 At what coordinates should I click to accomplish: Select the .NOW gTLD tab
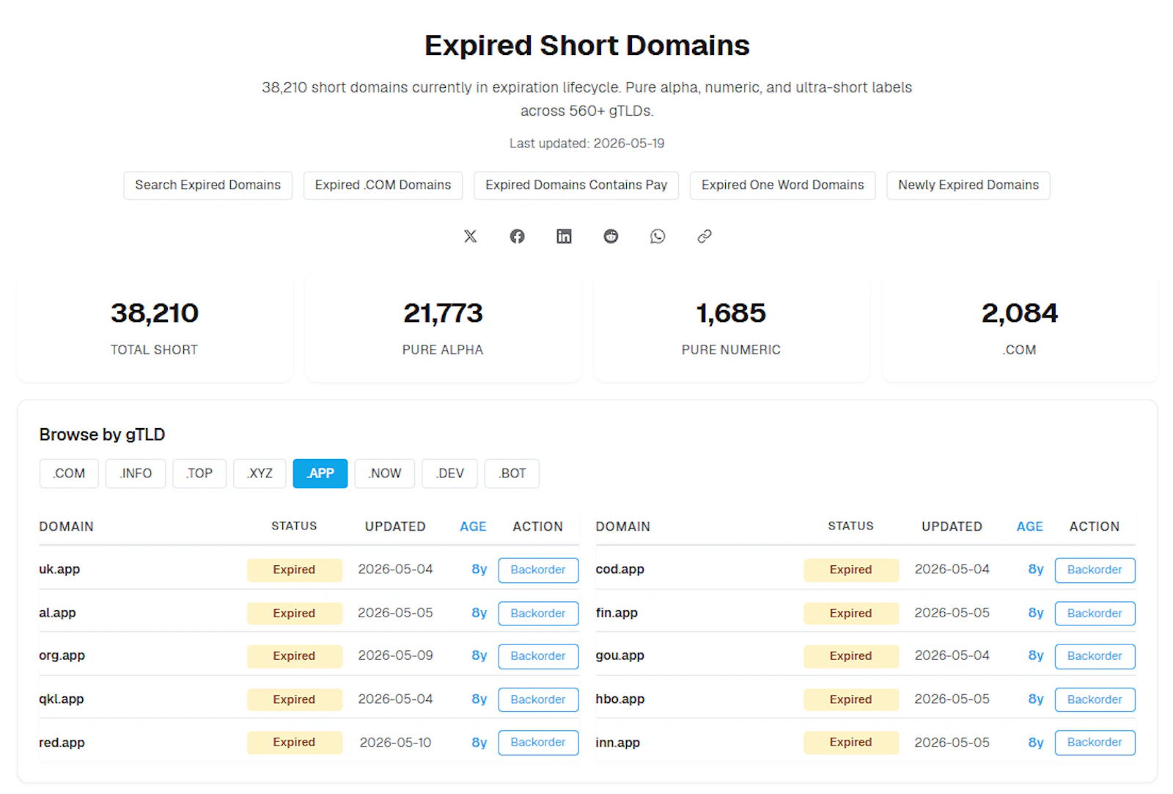click(385, 474)
